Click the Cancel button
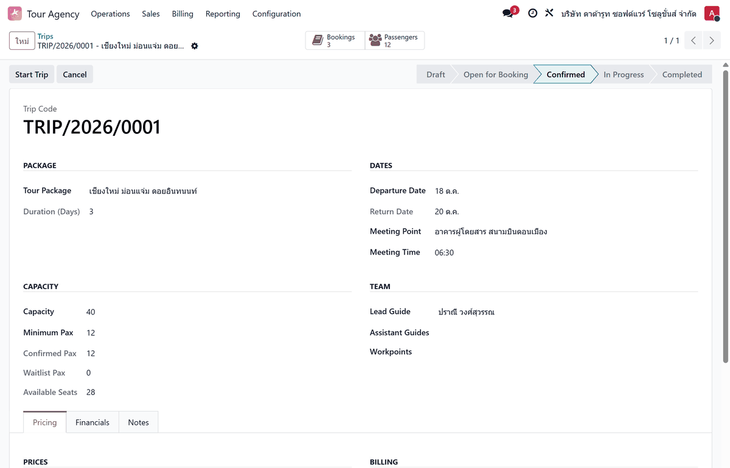The image size is (730, 468). 75,74
